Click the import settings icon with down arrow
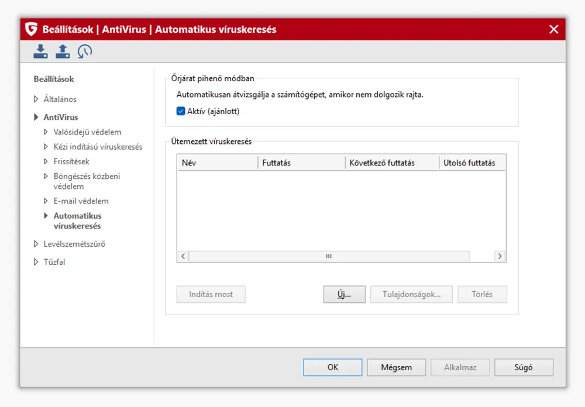 (x=40, y=51)
